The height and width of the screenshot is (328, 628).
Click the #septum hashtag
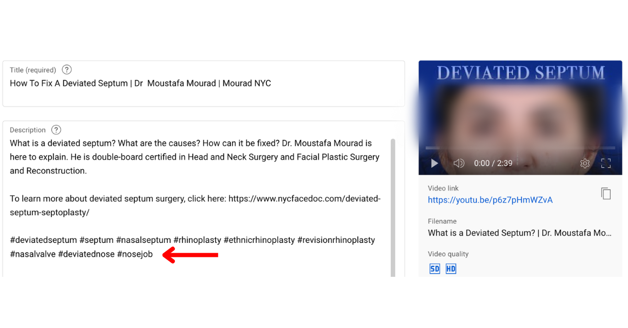[x=96, y=240]
